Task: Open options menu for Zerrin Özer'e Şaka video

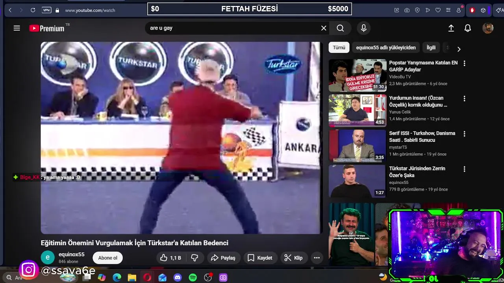Action: 464,169
